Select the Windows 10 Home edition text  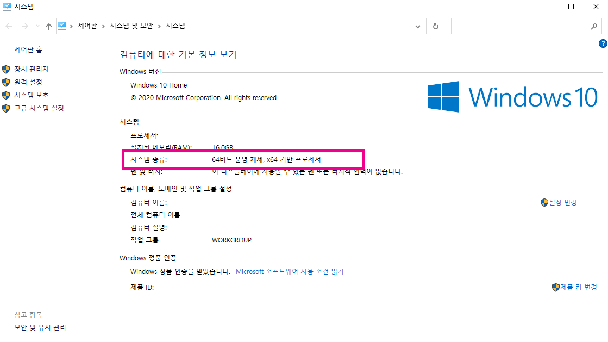[x=159, y=85]
